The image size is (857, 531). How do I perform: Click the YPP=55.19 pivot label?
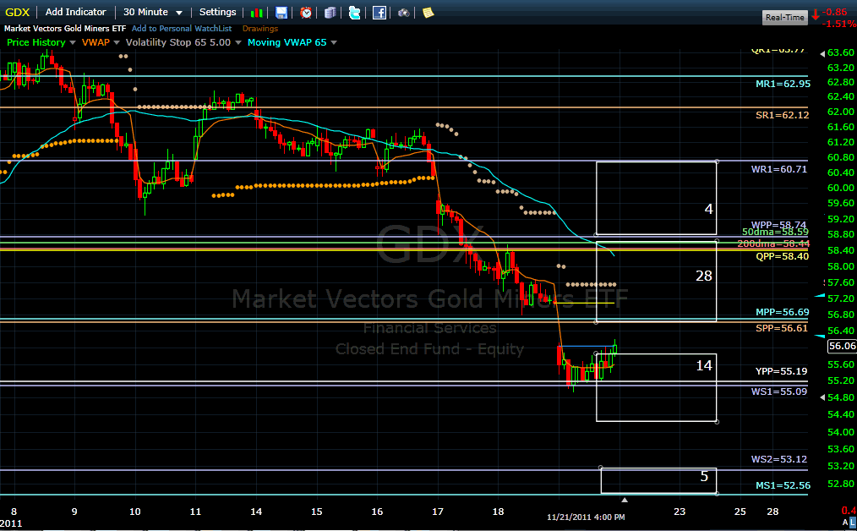pos(781,371)
